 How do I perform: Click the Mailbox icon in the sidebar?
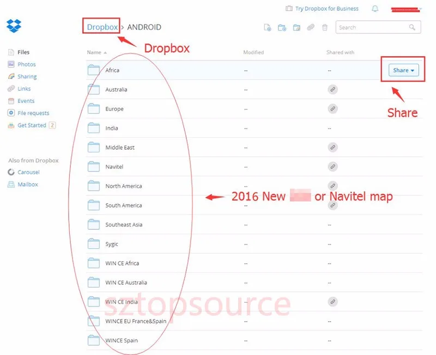tap(11, 185)
